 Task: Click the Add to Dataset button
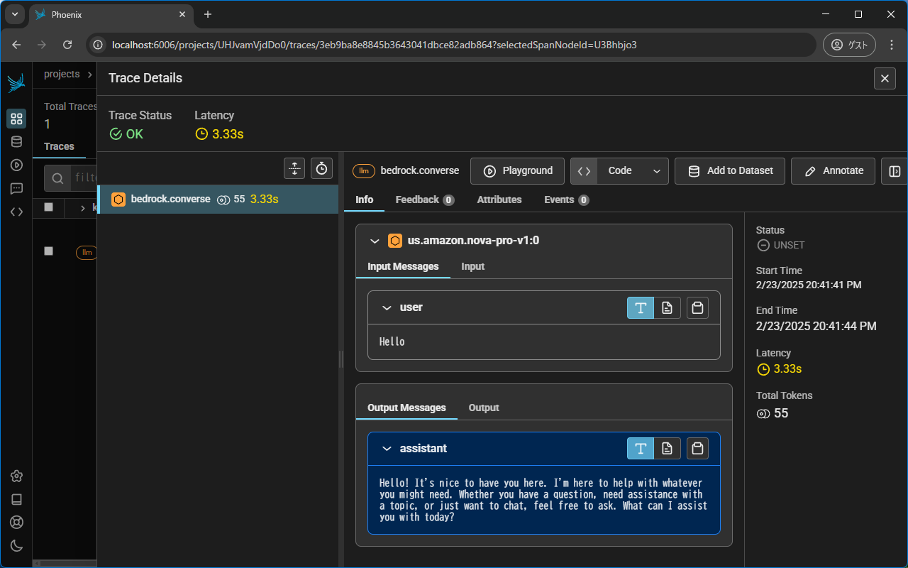pos(730,171)
